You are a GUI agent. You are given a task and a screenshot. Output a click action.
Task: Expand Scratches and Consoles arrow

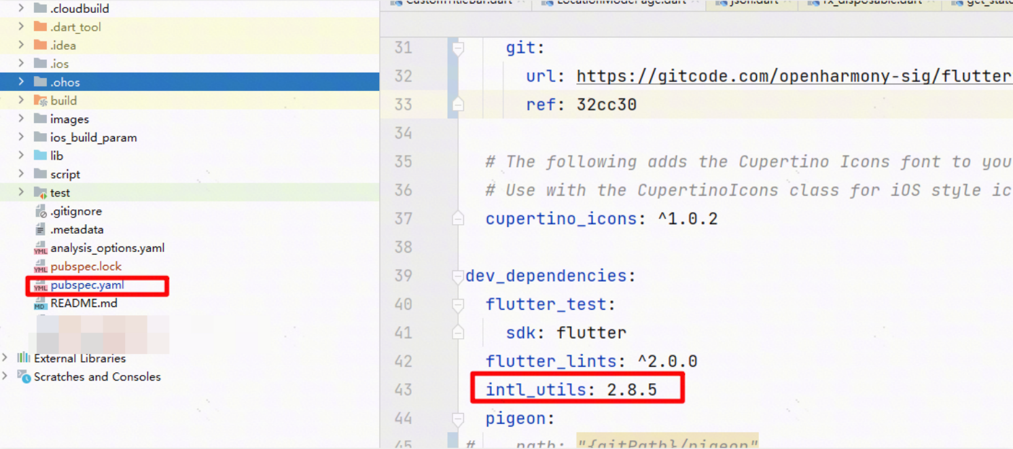[5, 376]
